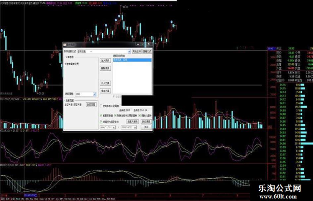Click the 选股入板块 button

point(132,121)
